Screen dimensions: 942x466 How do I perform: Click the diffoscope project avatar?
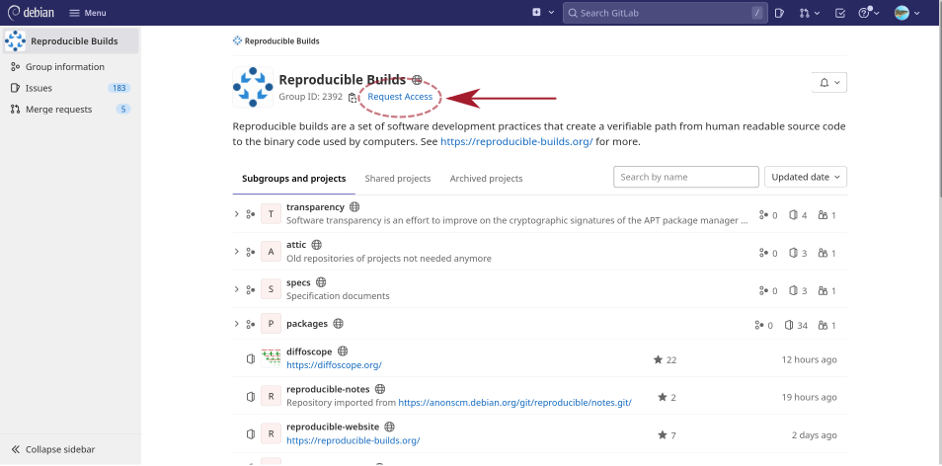(272, 357)
